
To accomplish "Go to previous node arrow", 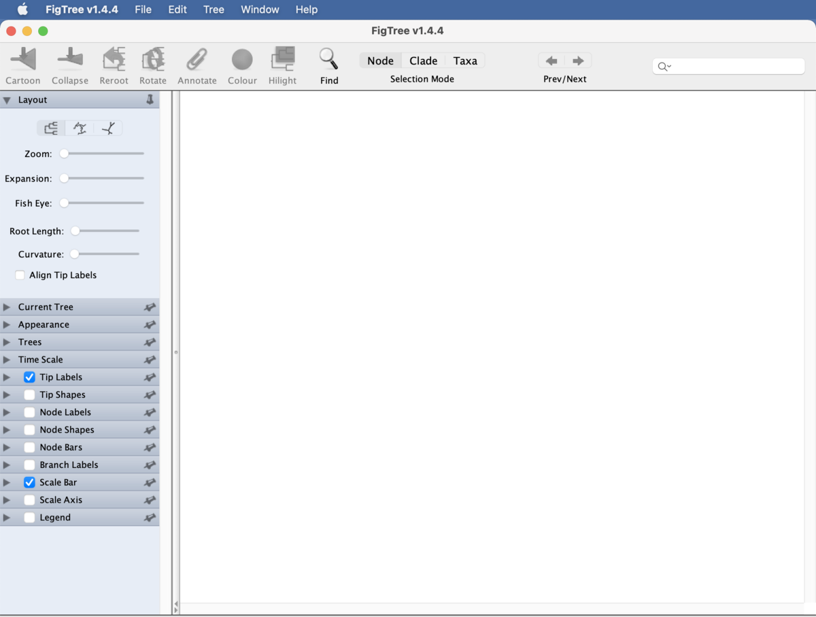I will pos(551,61).
